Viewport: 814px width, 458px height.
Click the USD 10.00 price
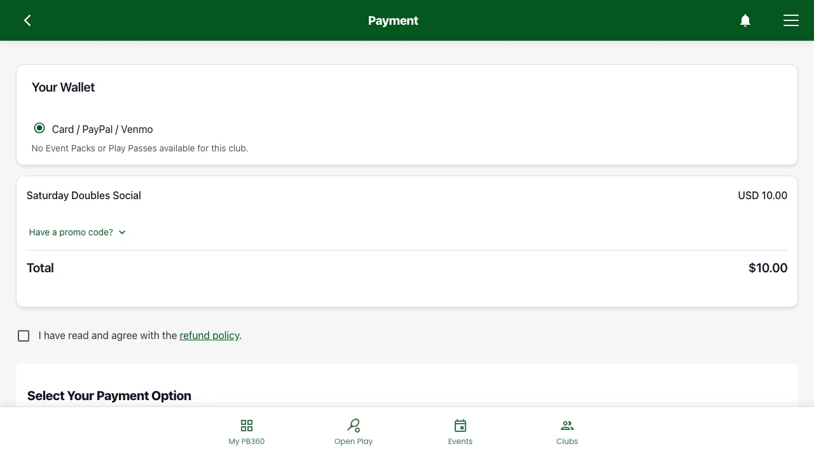[x=762, y=195]
